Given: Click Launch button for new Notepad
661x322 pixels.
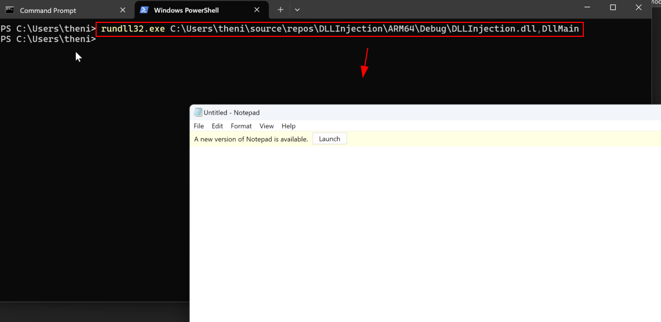Looking at the screenshot, I should (329, 139).
